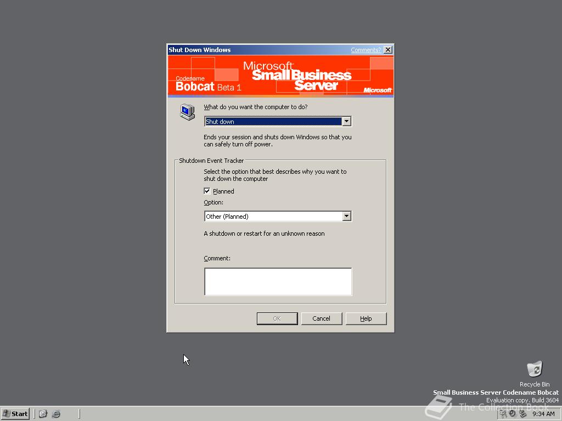562x421 pixels.
Task: Click the first system tray icon
Action: [503, 414]
